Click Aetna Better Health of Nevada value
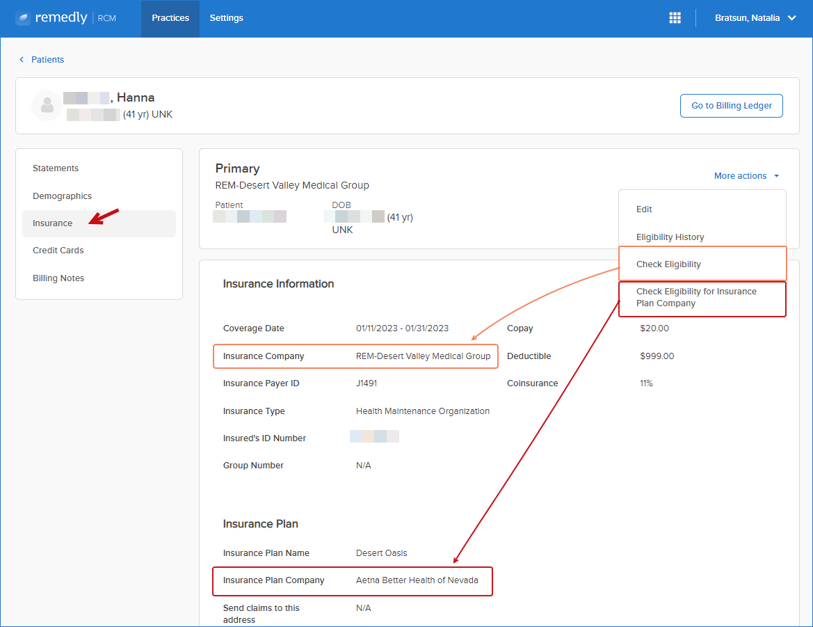 click(x=417, y=580)
